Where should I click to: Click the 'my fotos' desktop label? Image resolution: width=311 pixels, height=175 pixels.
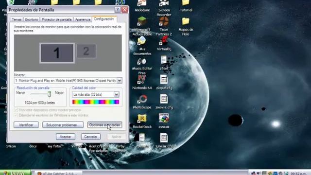coord(54,146)
